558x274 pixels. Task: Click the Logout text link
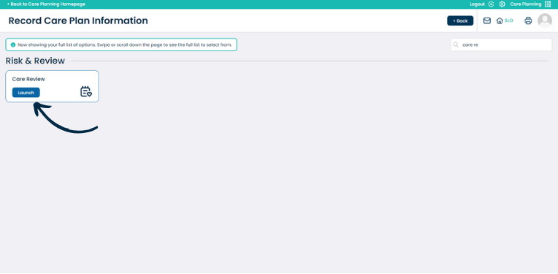point(477,4)
